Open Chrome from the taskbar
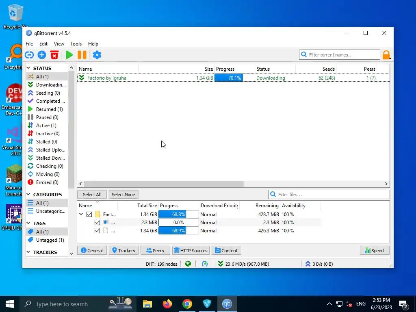Screen dimensions: 416x312 tap(187, 304)
